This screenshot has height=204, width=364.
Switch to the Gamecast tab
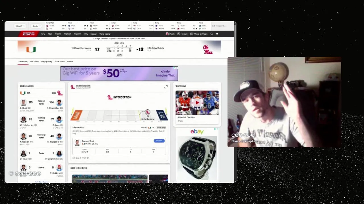coord(23,61)
